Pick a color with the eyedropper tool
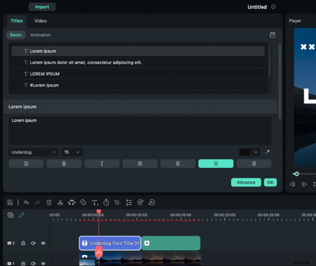 pyautogui.click(x=267, y=152)
